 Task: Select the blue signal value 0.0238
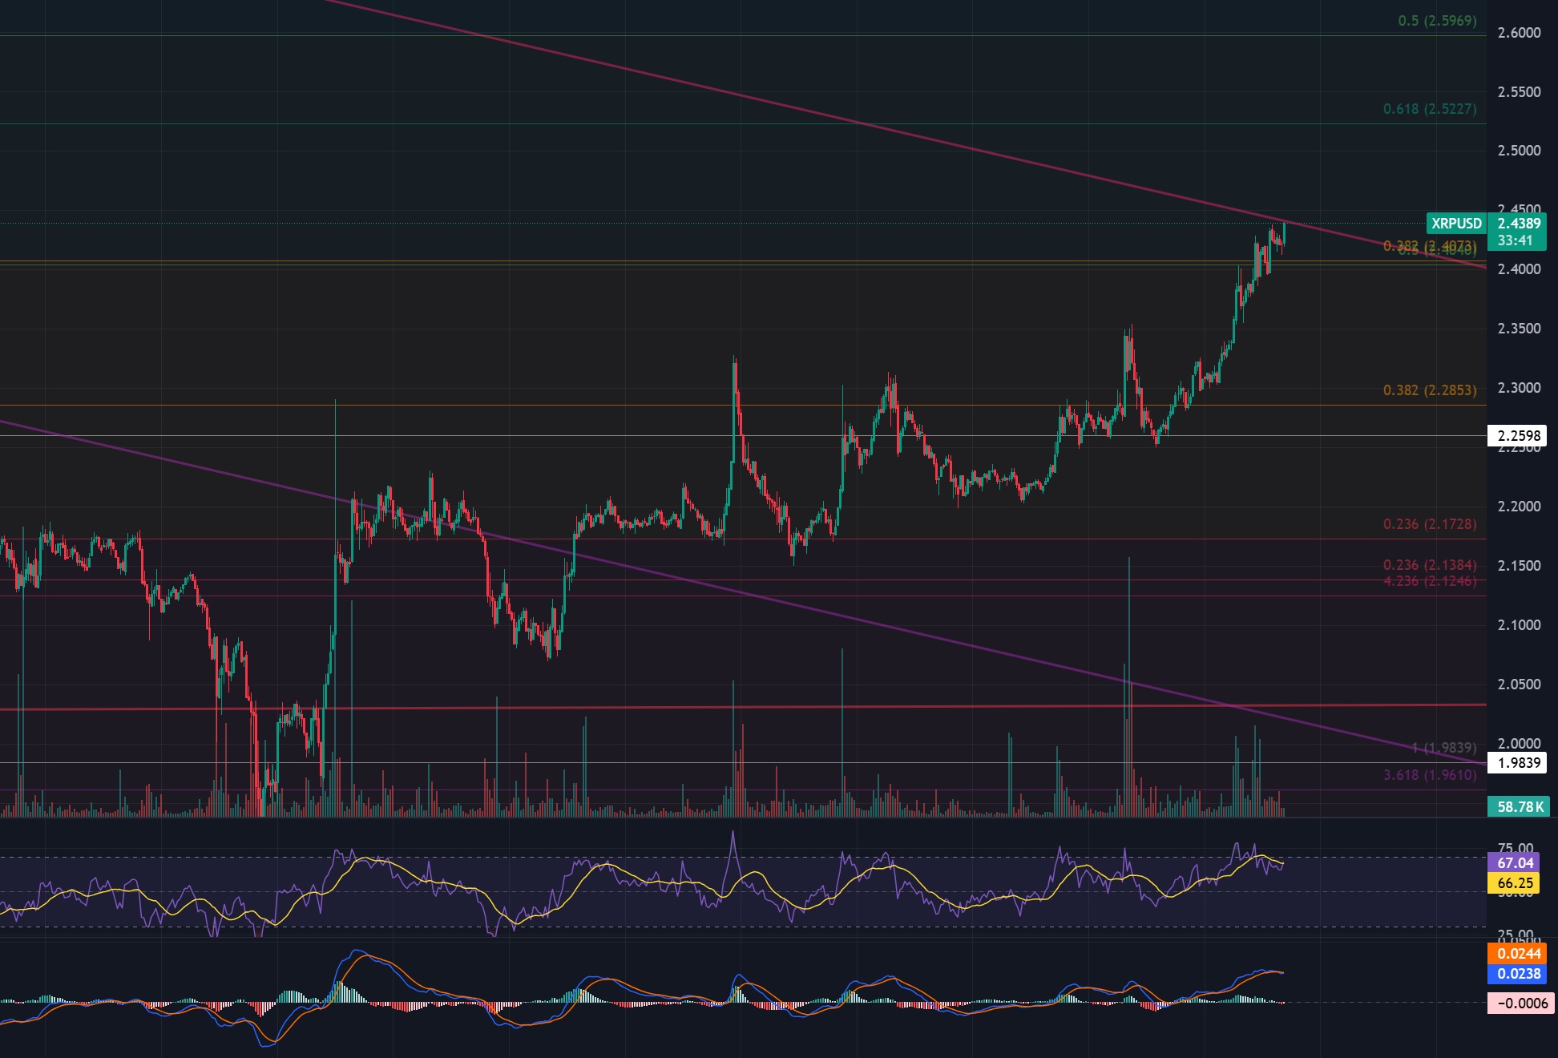click(1517, 974)
